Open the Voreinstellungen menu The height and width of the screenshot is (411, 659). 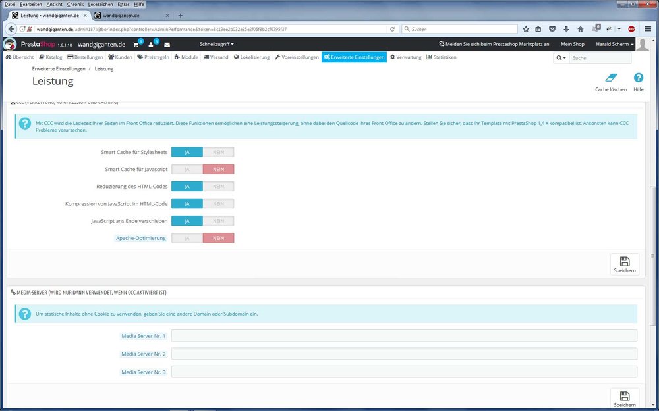pos(297,57)
